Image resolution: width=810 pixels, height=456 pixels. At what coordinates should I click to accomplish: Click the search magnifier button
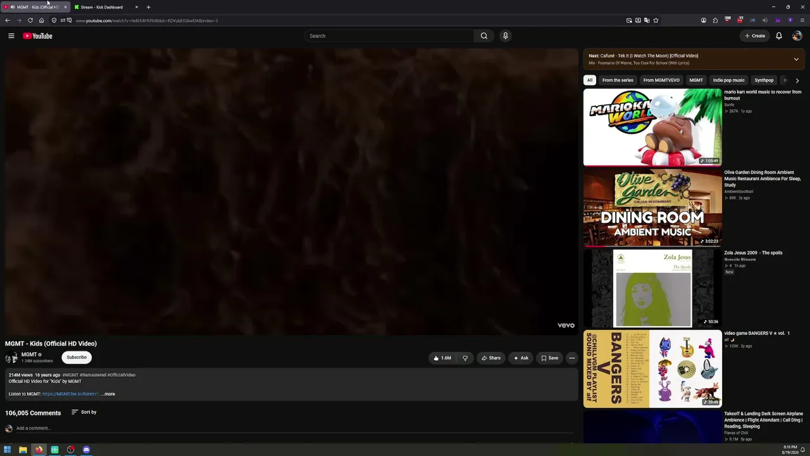pyautogui.click(x=484, y=36)
